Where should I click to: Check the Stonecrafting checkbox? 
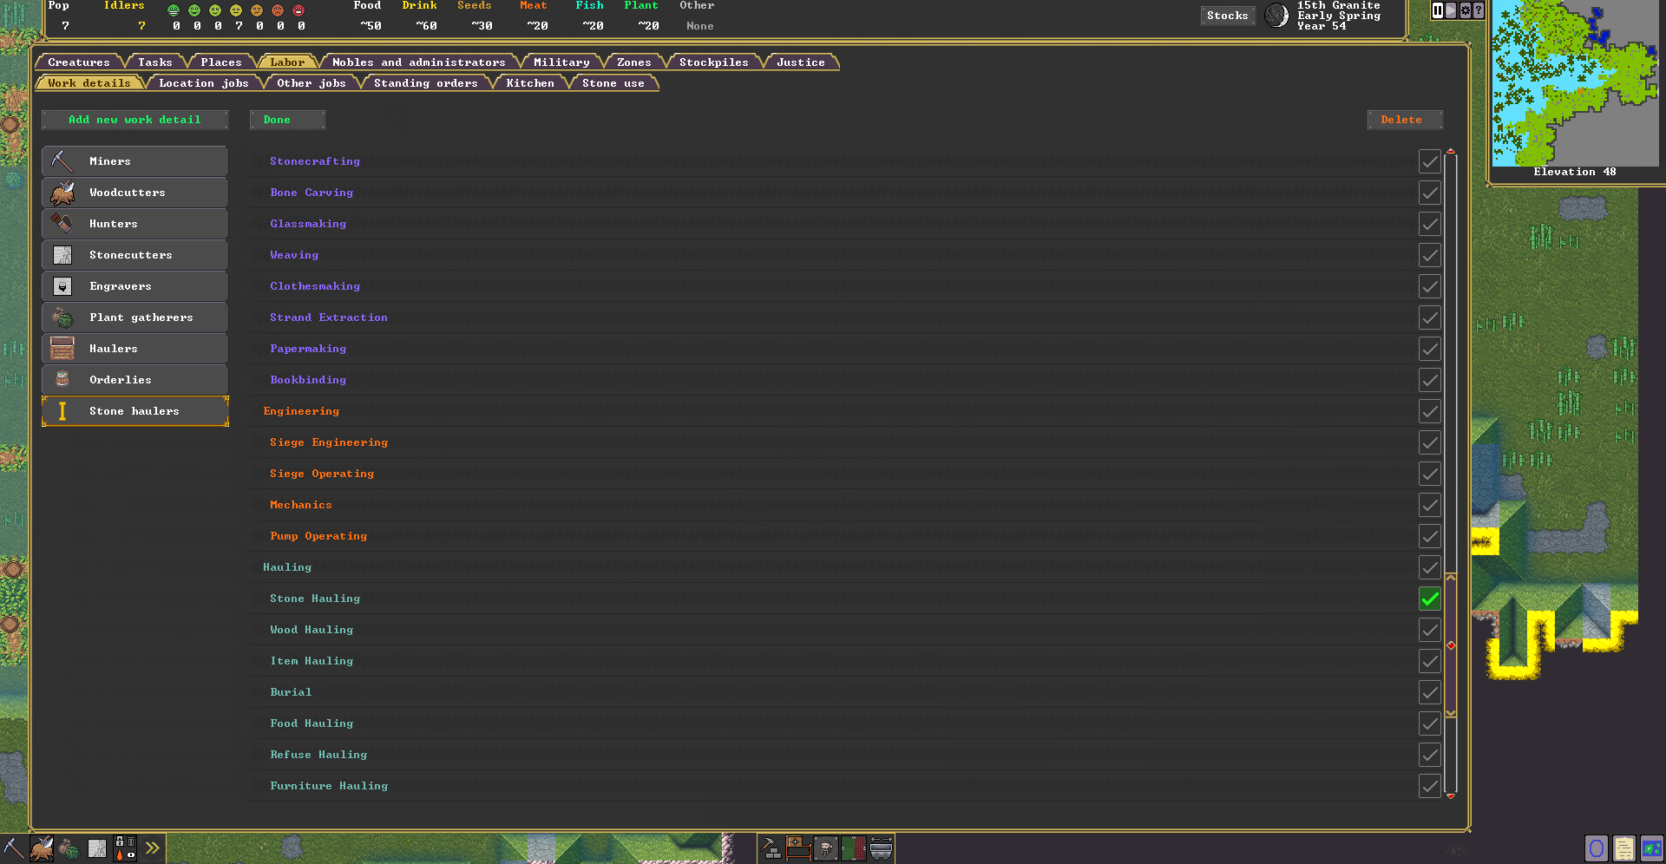click(1430, 161)
